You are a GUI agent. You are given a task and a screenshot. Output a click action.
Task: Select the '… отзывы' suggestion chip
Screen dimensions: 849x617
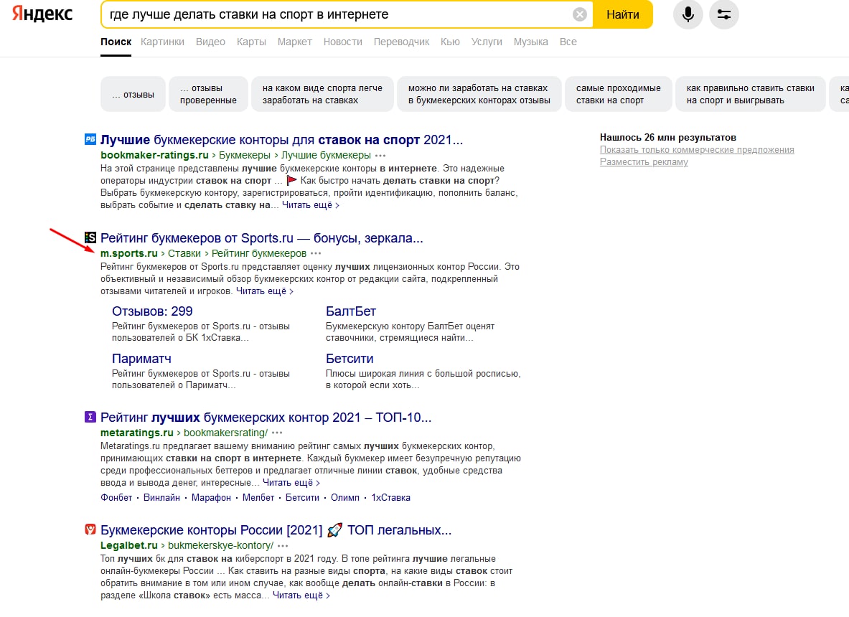pyautogui.click(x=133, y=94)
